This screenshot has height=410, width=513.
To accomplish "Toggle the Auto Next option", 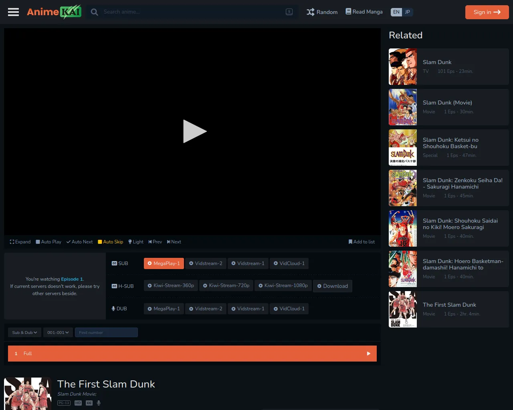I will [79, 242].
